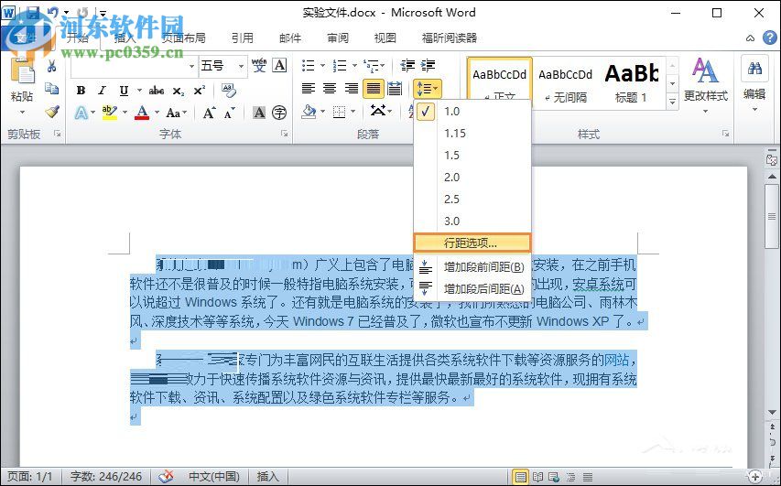Click the Decrease Indent icon
This screenshot has height=486, width=781.
[407, 65]
